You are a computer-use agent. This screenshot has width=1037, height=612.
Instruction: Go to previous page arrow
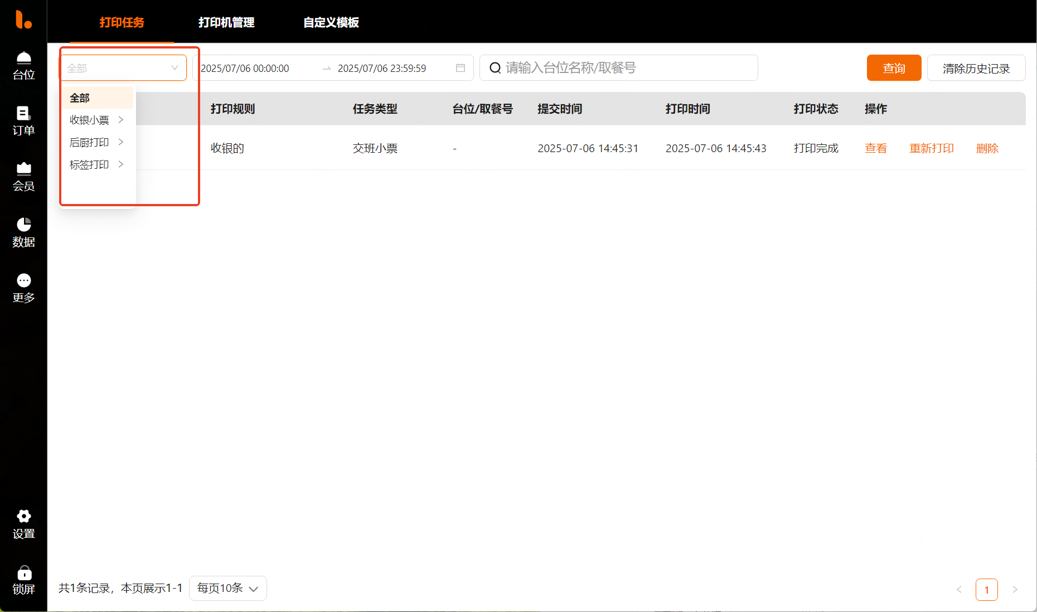click(959, 590)
